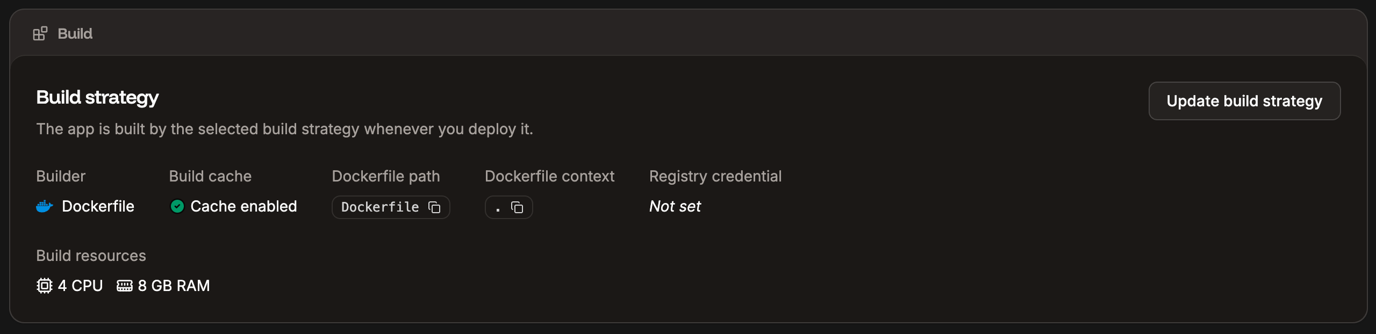Enable a registry credential by clicking Not set
Image resolution: width=1376 pixels, height=334 pixels.
(675, 206)
